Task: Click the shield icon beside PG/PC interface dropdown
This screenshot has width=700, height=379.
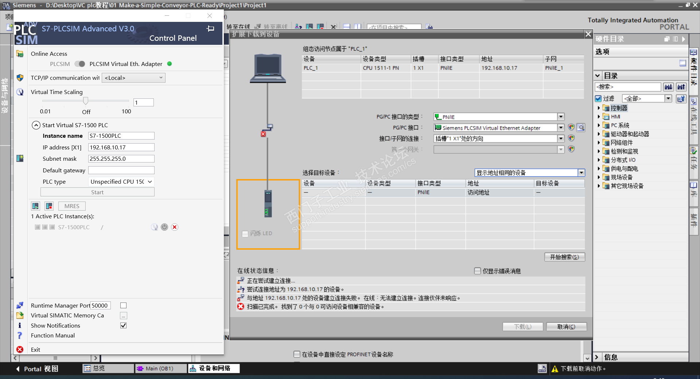Action: tap(571, 128)
